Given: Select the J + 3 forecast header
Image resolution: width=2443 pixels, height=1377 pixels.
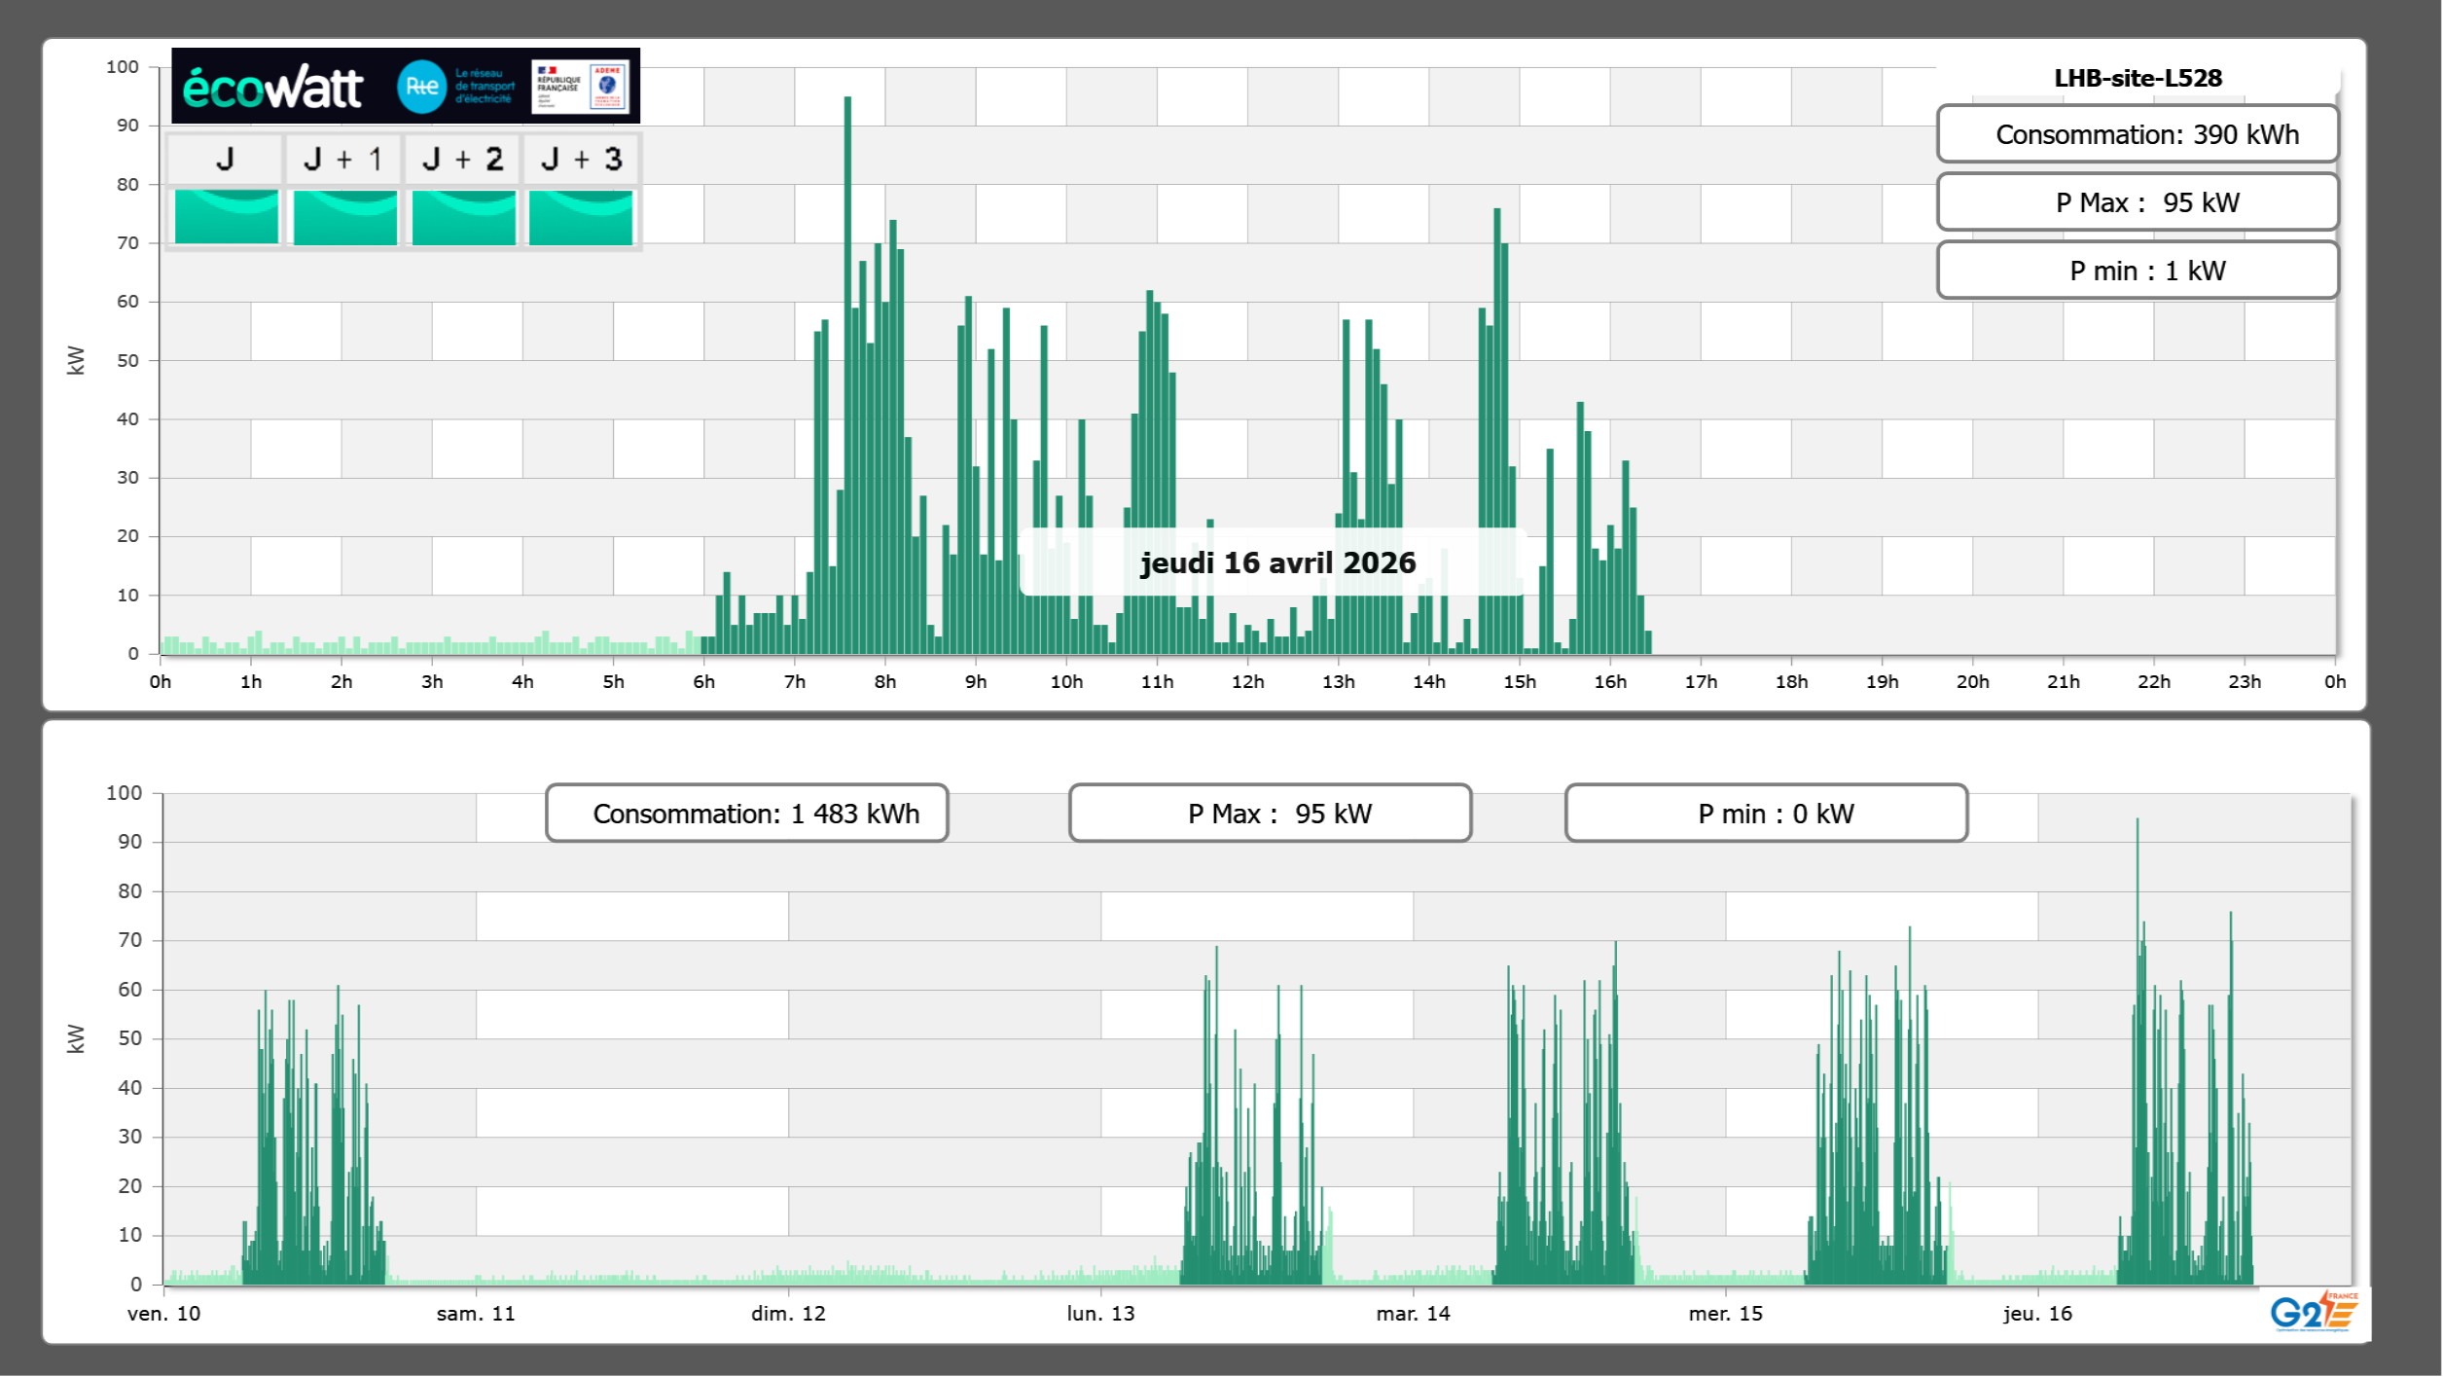Looking at the screenshot, I should [581, 159].
